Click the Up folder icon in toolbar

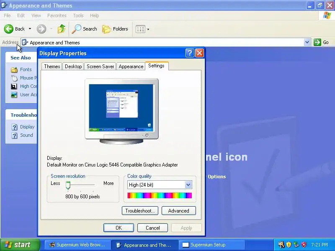pos(62,29)
